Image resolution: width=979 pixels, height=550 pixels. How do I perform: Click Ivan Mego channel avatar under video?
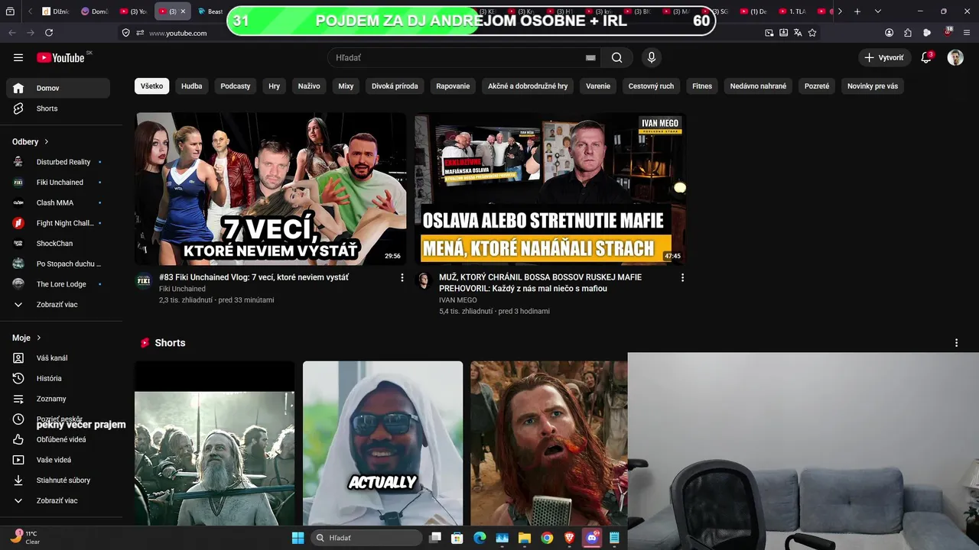coord(424,280)
